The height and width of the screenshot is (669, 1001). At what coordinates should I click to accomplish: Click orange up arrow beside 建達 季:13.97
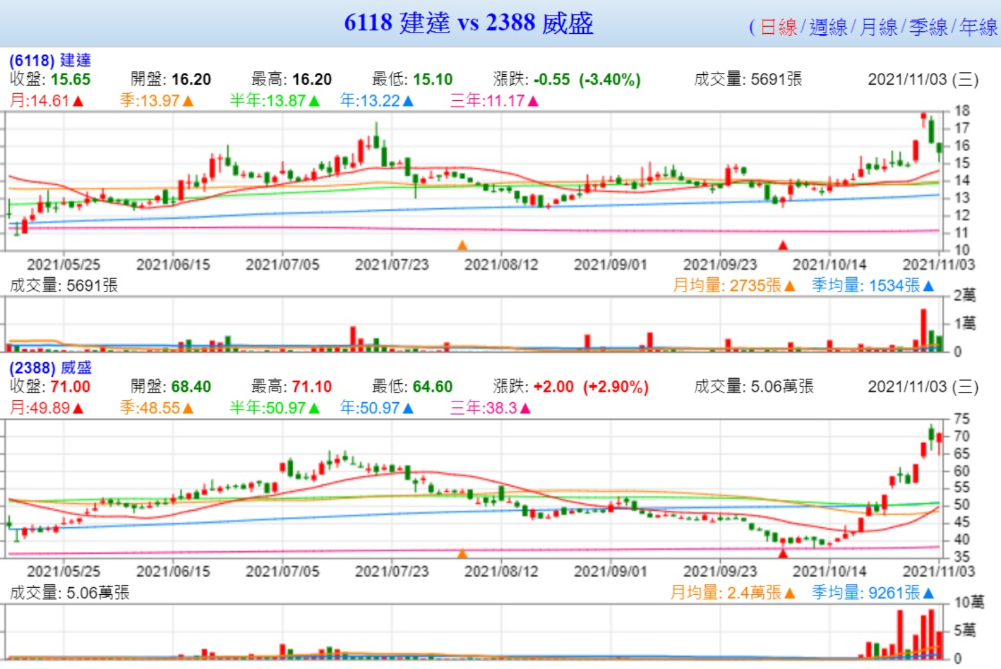pos(188,101)
